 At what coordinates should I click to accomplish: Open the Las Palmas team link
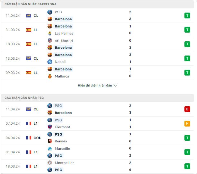click(64, 33)
